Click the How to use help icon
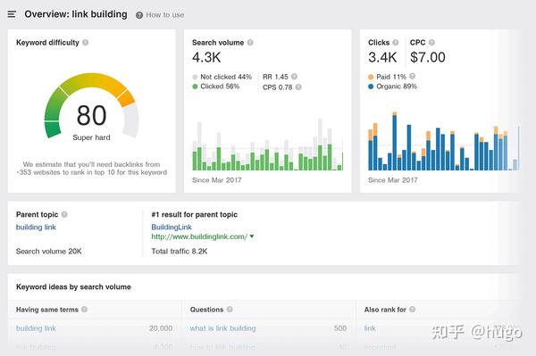The width and height of the screenshot is (536, 356). click(139, 15)
